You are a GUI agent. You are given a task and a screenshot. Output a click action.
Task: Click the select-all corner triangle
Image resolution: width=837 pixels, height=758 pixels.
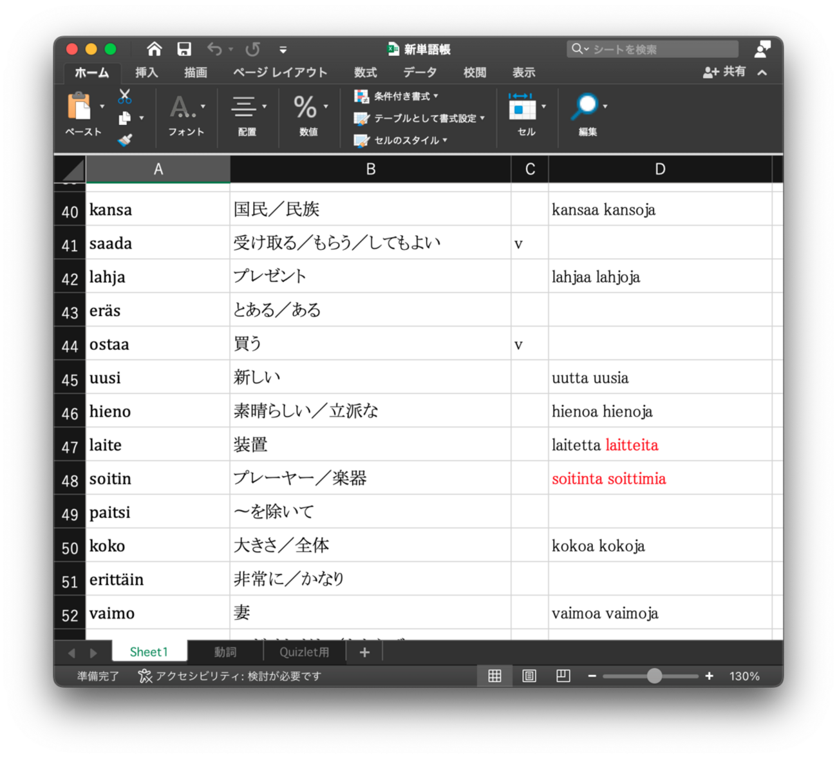tap(70, 169)
